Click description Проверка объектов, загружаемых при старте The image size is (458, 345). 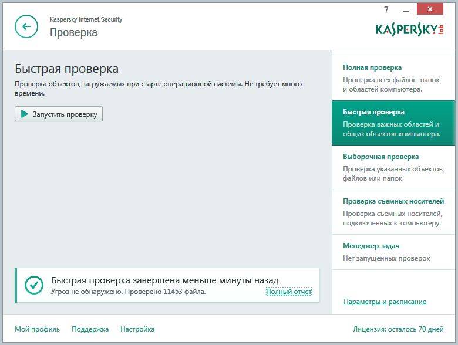tap(159, 89)
